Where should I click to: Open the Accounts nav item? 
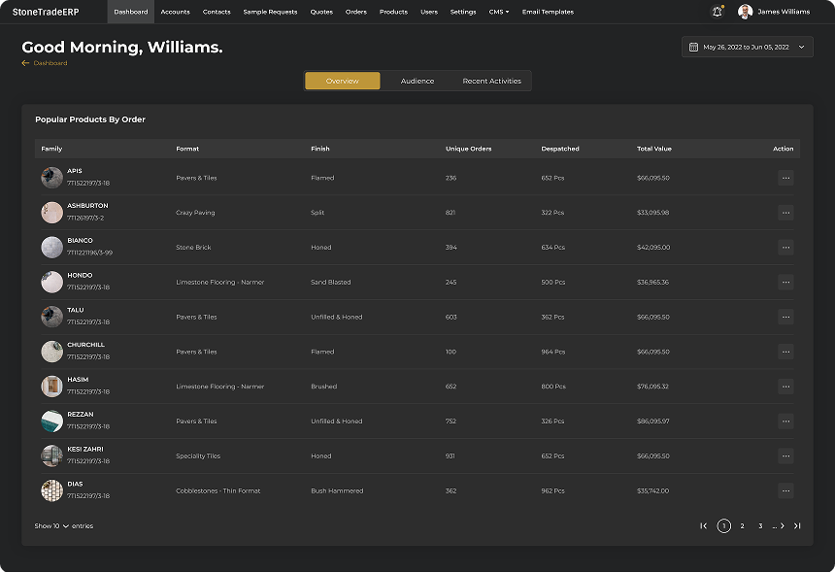[175, 12]
